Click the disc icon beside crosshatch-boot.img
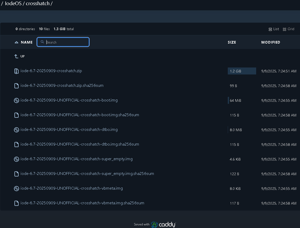Viewport: 300px width, 228px height. [x=17, y=100]
